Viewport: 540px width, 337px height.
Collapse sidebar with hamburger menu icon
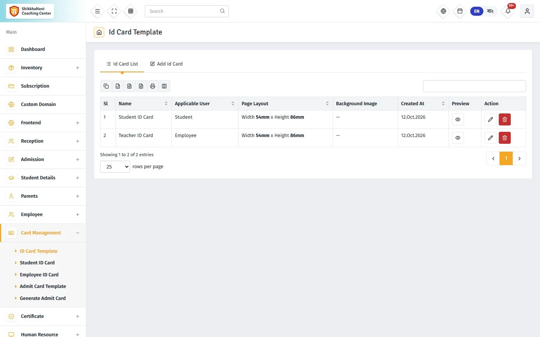tap(97, 11)
